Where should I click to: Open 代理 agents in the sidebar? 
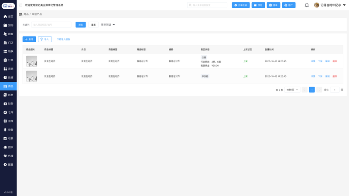tap(8, 156)
